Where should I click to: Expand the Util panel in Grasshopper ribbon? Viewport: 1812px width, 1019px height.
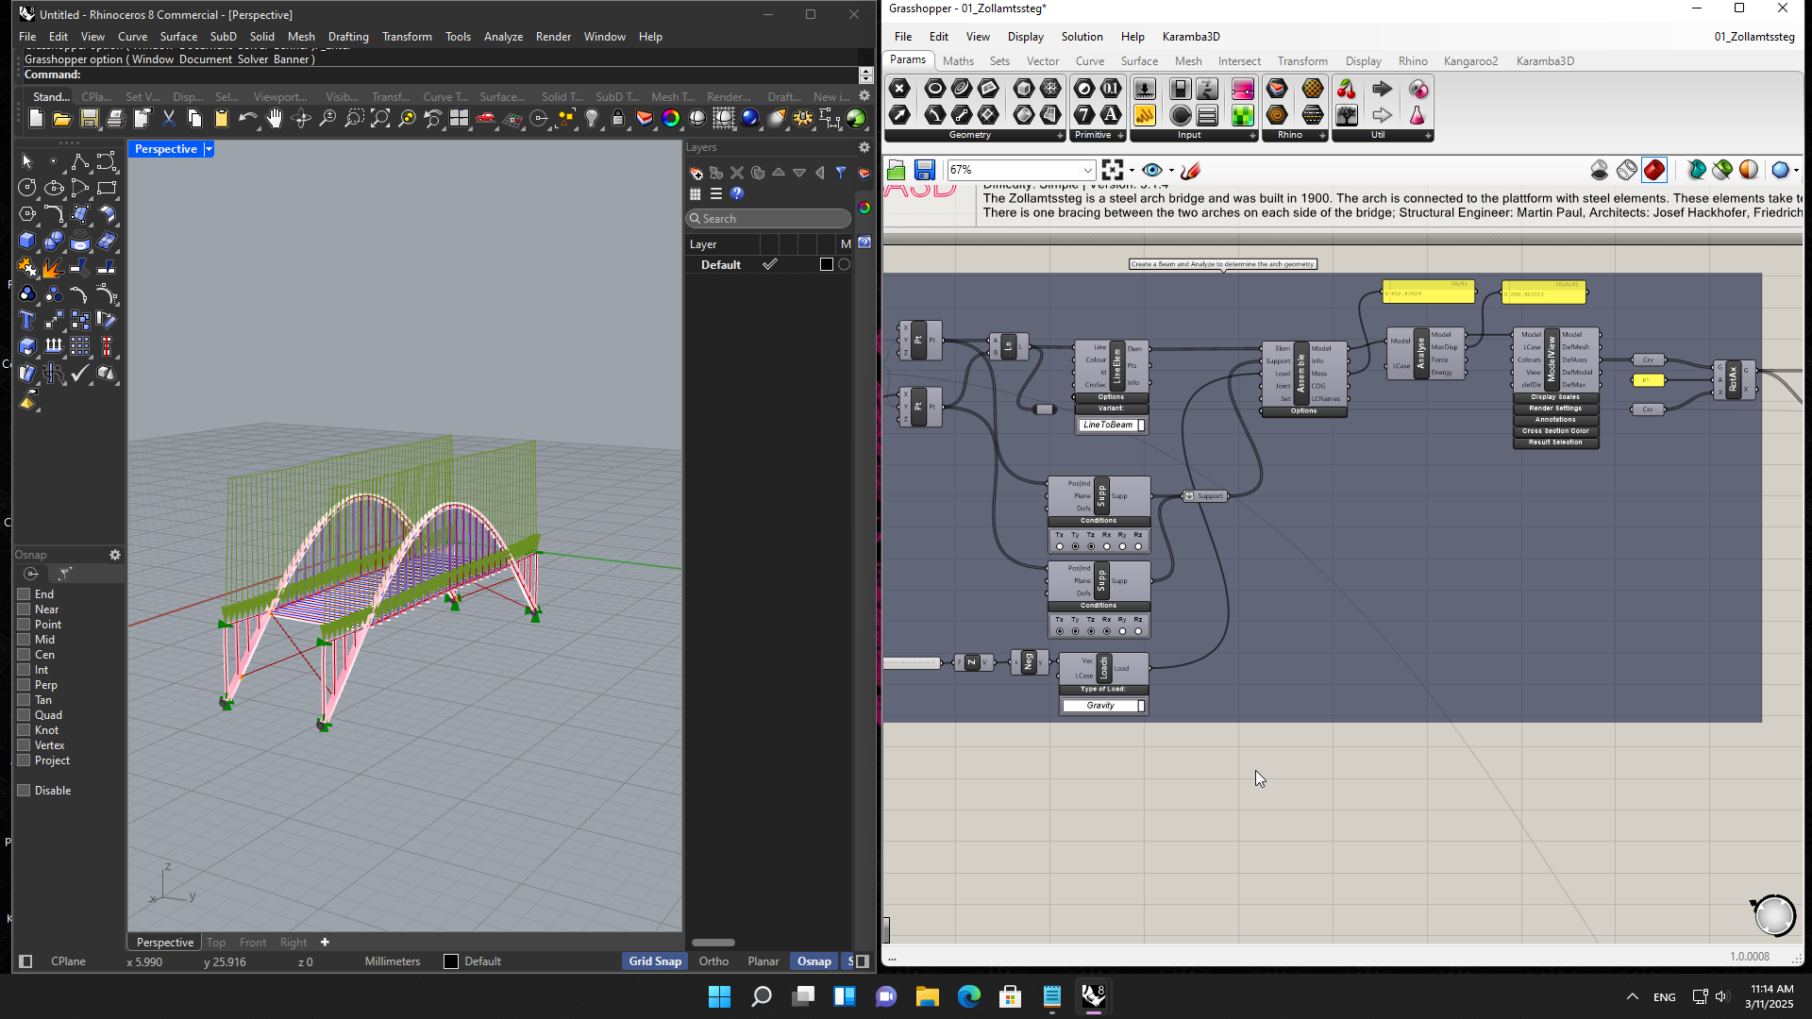click(x=1428, y=136)
